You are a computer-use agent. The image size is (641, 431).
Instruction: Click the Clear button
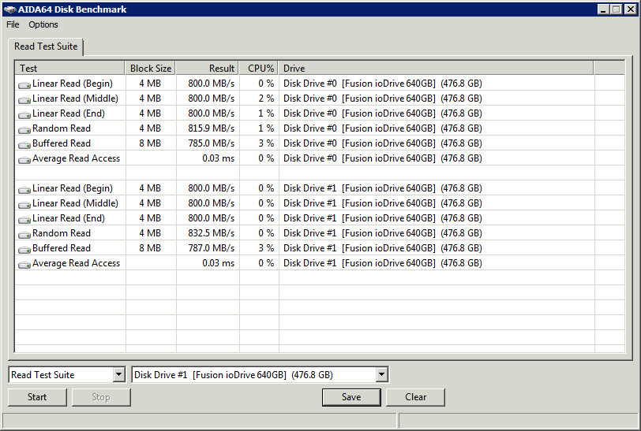tap(415, 396)
